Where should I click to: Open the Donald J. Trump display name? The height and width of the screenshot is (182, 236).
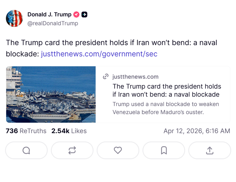pyautogui.click(x=49, y=15)
